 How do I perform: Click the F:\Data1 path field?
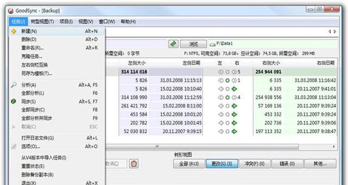click(x=273, y=44)
